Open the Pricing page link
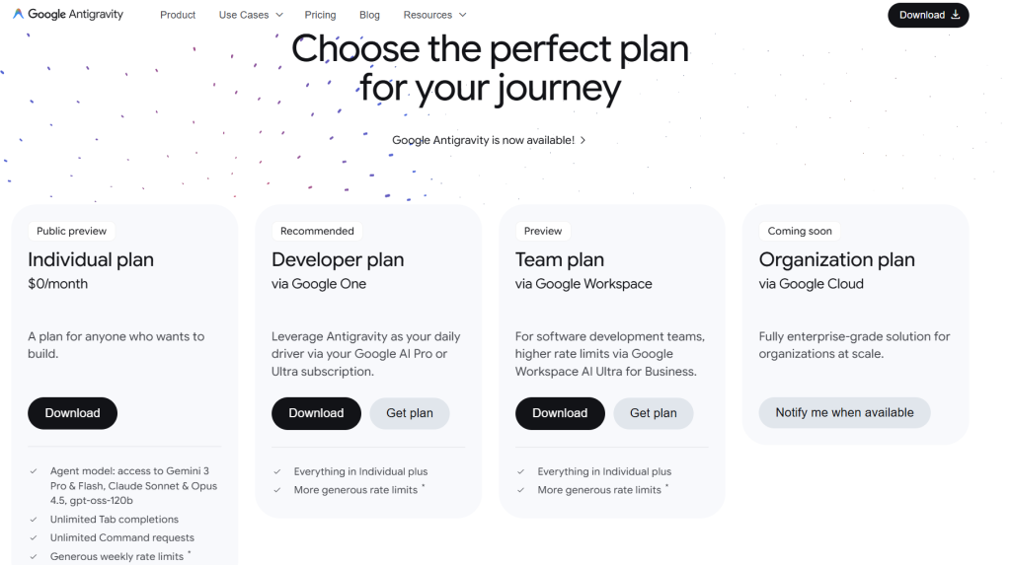 (320, 15)
